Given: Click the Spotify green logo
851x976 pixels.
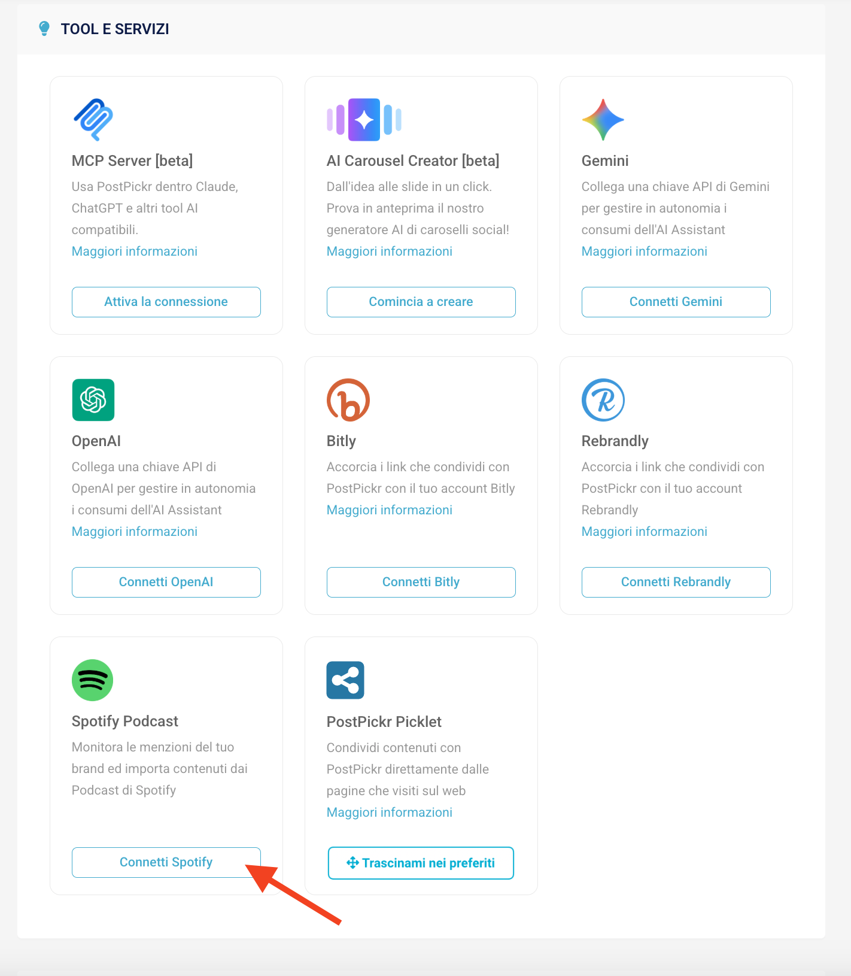Looking at the screenshot, I should pyautogui.click(x=93, y=680).
